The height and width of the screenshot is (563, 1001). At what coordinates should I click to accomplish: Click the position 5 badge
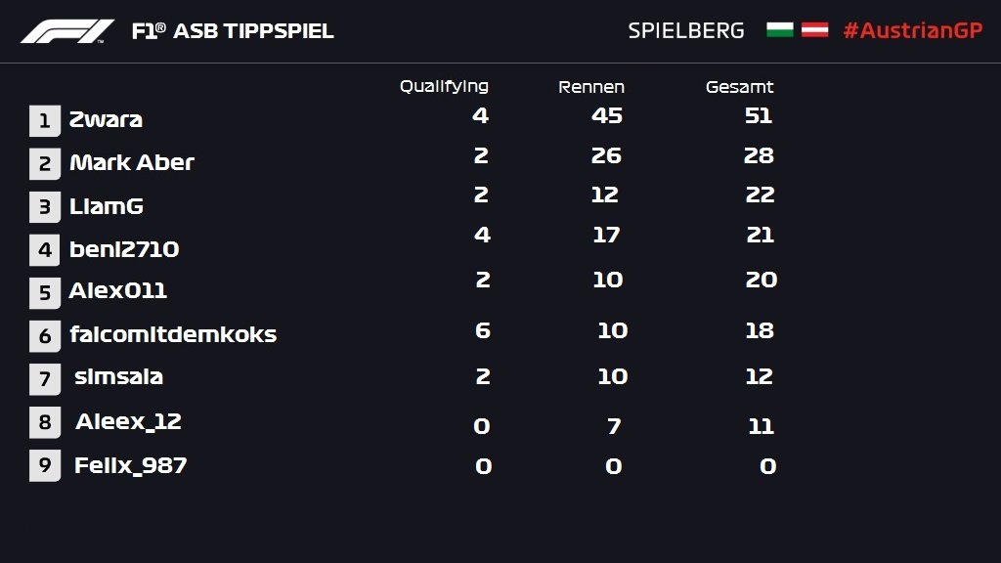pos(45,293)
